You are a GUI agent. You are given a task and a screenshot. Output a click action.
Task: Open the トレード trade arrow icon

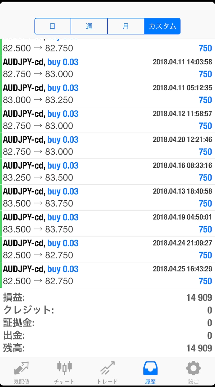coord(107,372)
